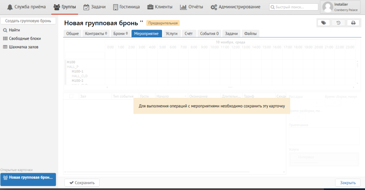This screenshot has width=365, height=190.
Task: Open the Файлы tab
Action: [x=250, y=34]
